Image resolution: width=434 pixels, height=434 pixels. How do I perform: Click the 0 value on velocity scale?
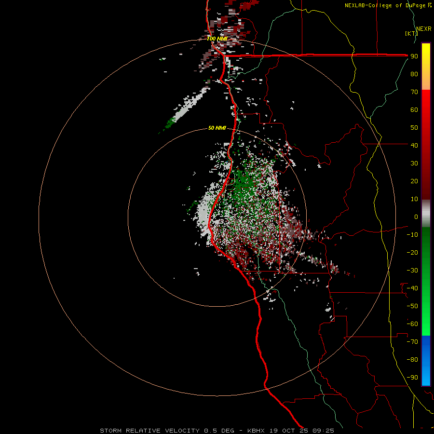click(416, 217)
